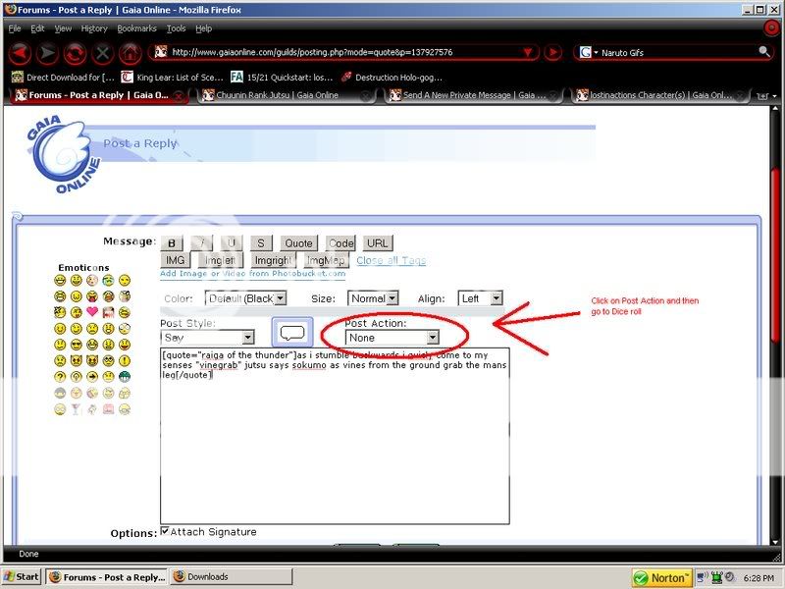Viewport: 785px width, 589px height.
Task: Toggle Bold formatting button B
Action: coord(172,243)
